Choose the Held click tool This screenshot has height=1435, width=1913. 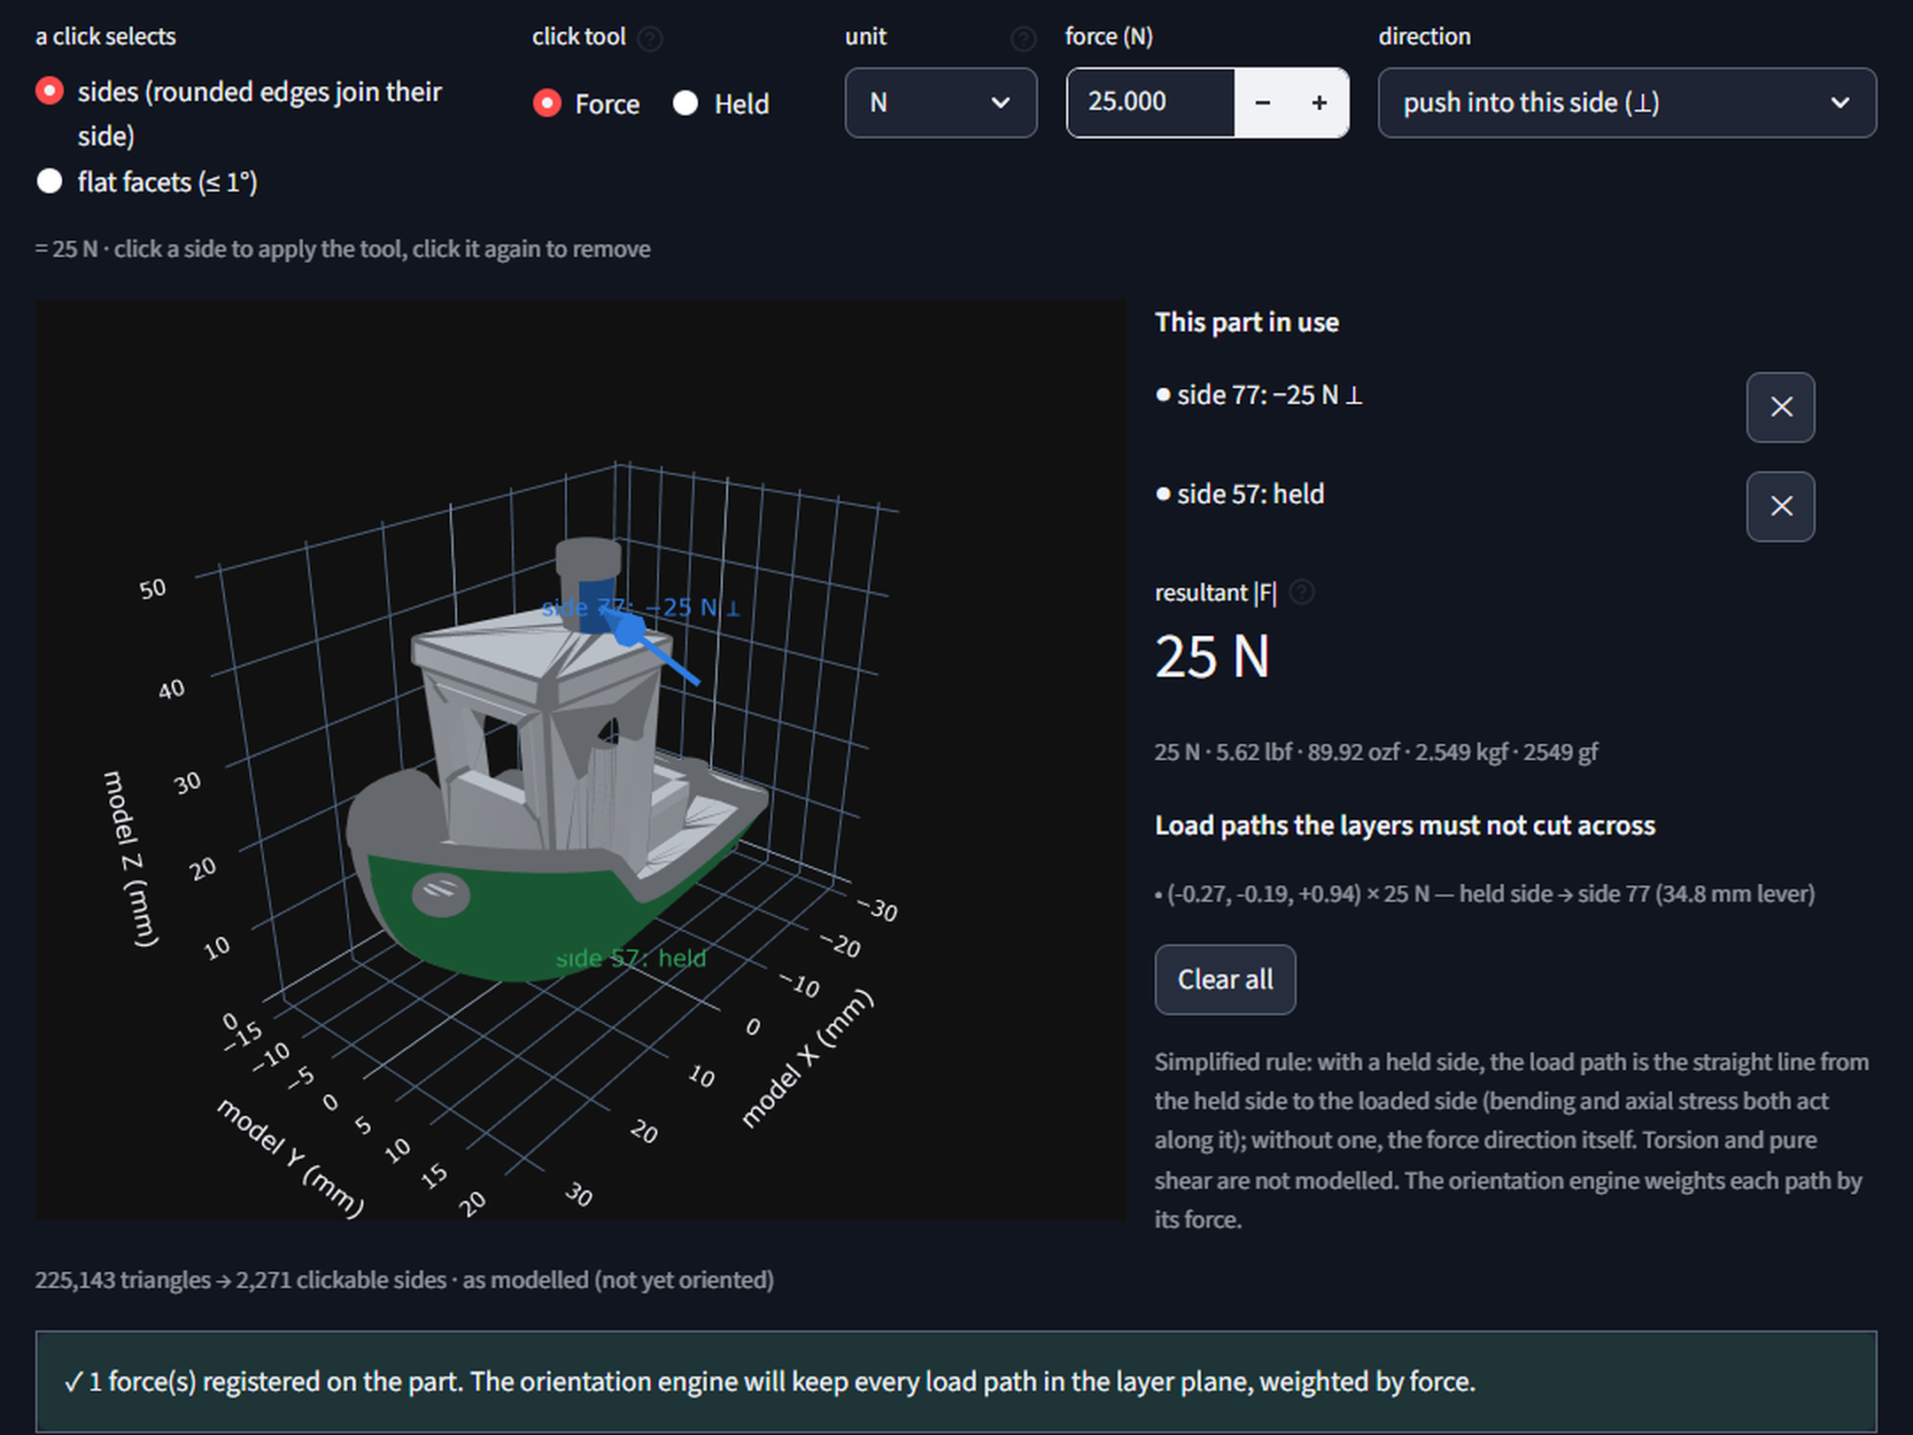[x=685, y=104]
